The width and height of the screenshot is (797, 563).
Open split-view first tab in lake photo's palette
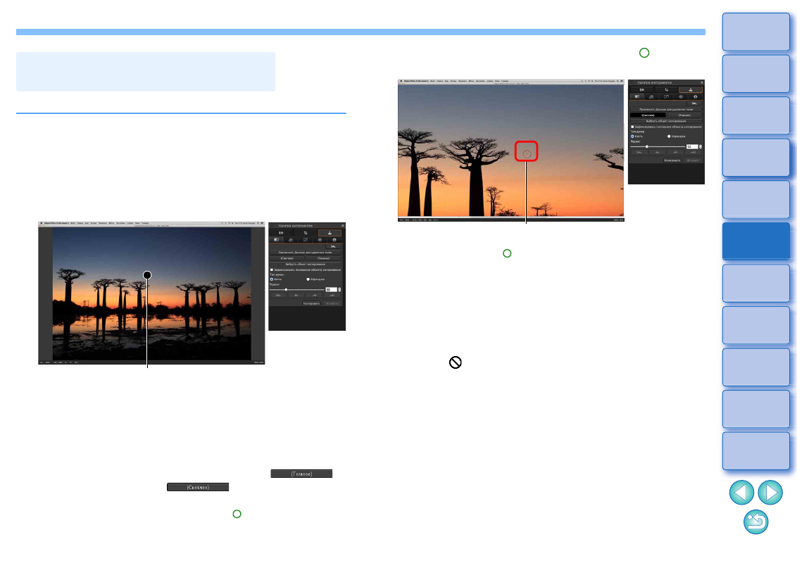(282, 233)
